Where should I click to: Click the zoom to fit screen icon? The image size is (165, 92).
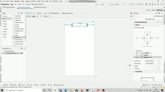point(130,77)
